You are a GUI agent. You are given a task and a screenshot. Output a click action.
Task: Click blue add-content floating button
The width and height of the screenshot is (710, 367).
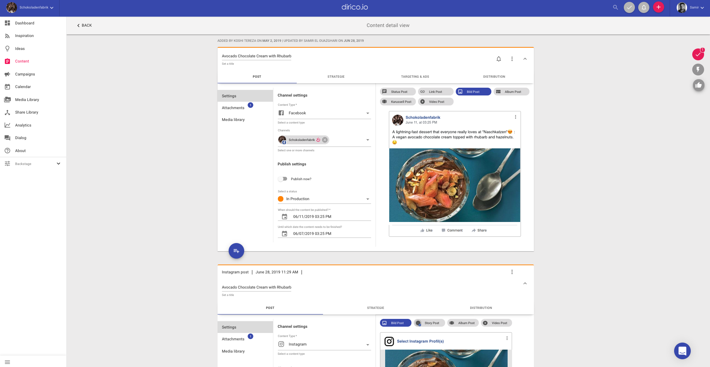pyautogui.click(x=236, y=251)
